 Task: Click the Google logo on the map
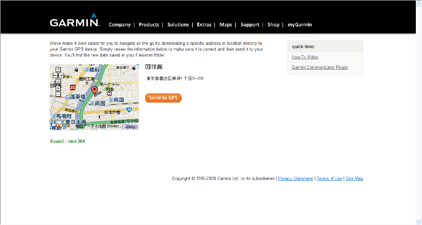[x=60, y=125]
